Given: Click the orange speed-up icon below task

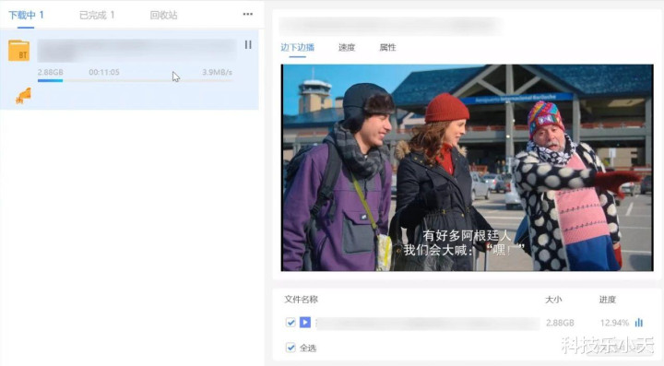Looking at the screenshot, I should tap(24, 96).
